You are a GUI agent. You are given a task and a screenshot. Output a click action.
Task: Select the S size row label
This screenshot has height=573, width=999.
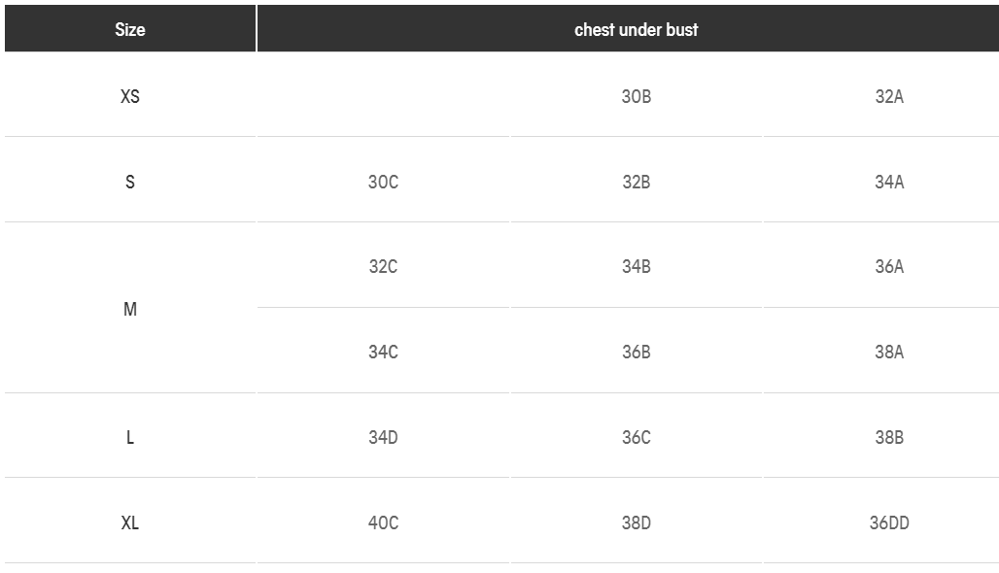pyautogui.click(x=130, y=182)
